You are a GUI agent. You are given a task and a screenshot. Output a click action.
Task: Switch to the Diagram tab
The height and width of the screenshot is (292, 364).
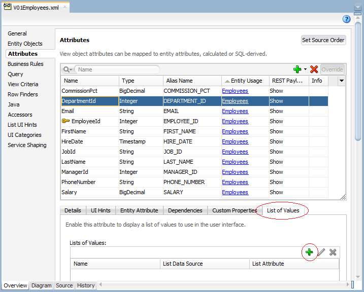point(42,285)
